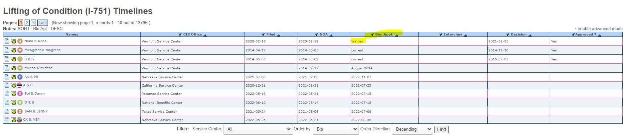Open the Order by dropdown
This screenshot has width=628, height=136.
(x=335, y=129)
